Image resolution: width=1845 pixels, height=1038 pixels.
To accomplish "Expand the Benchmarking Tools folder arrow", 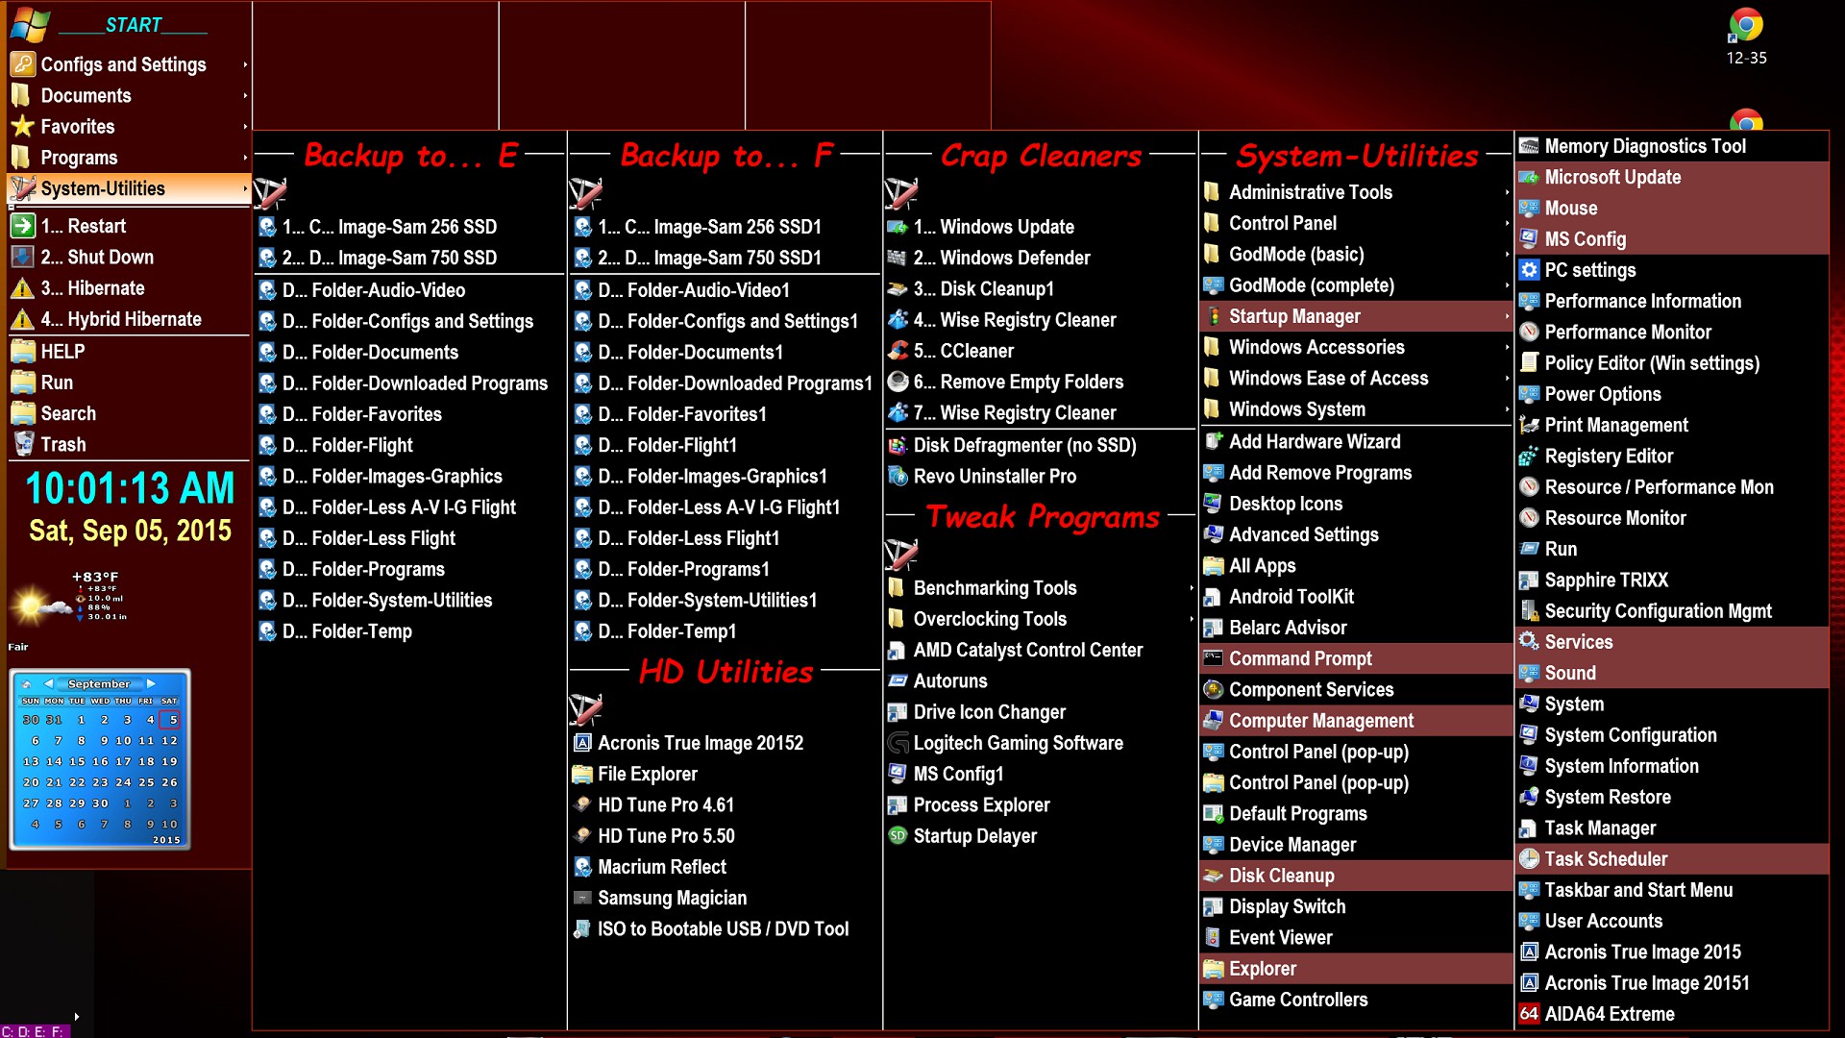I will 1192,588.
